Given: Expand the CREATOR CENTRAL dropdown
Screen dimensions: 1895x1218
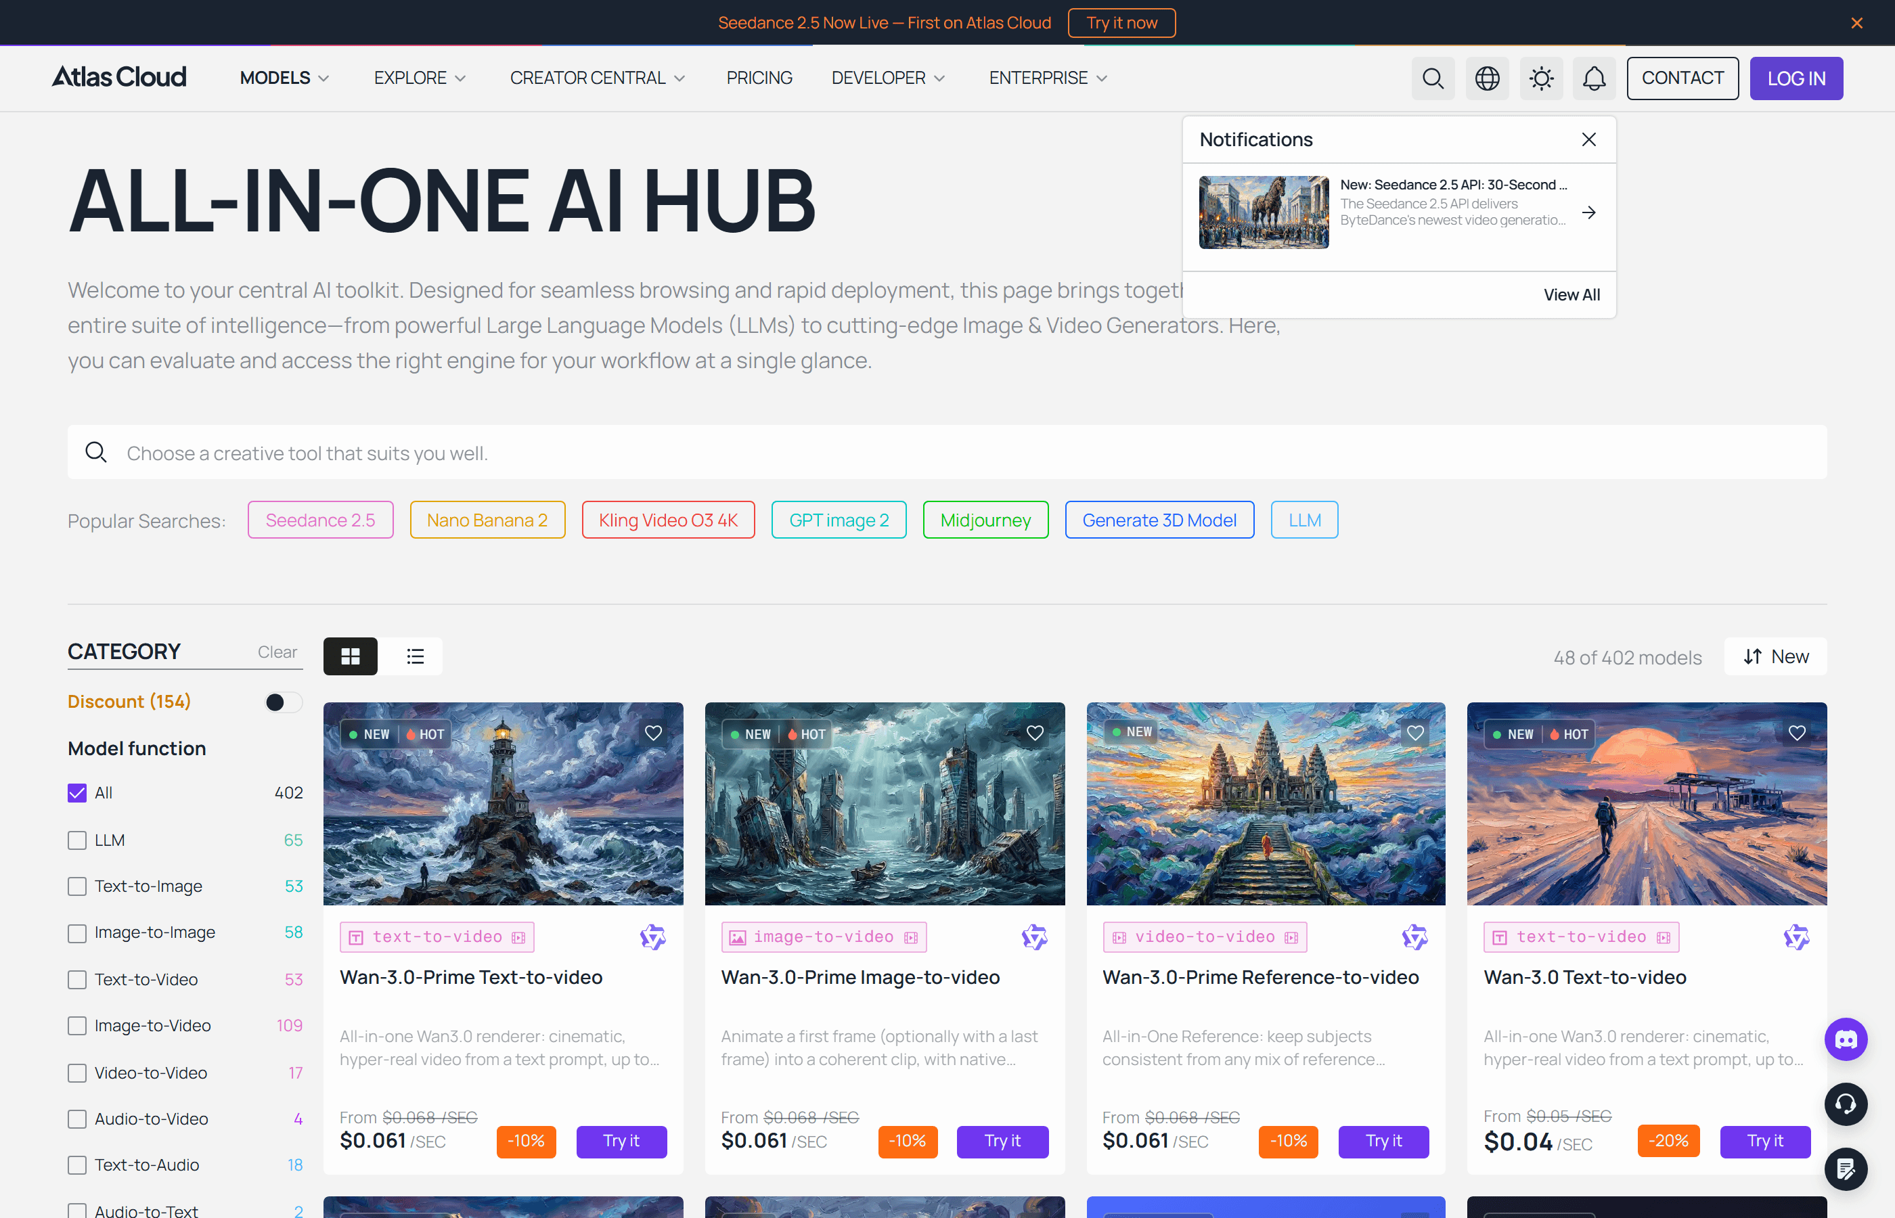Looking at the screenshot, I should (x=597, y=78).
